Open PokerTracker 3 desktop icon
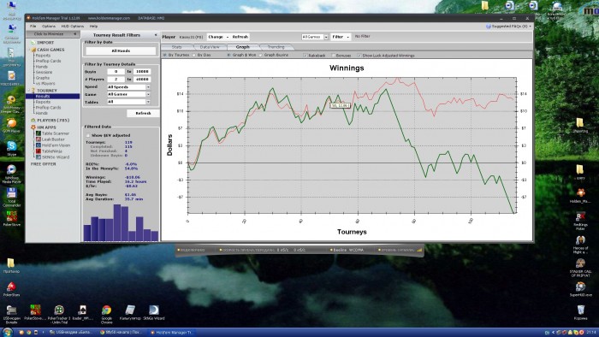Viewport: 599px width, 337px height. coord(58,310)
